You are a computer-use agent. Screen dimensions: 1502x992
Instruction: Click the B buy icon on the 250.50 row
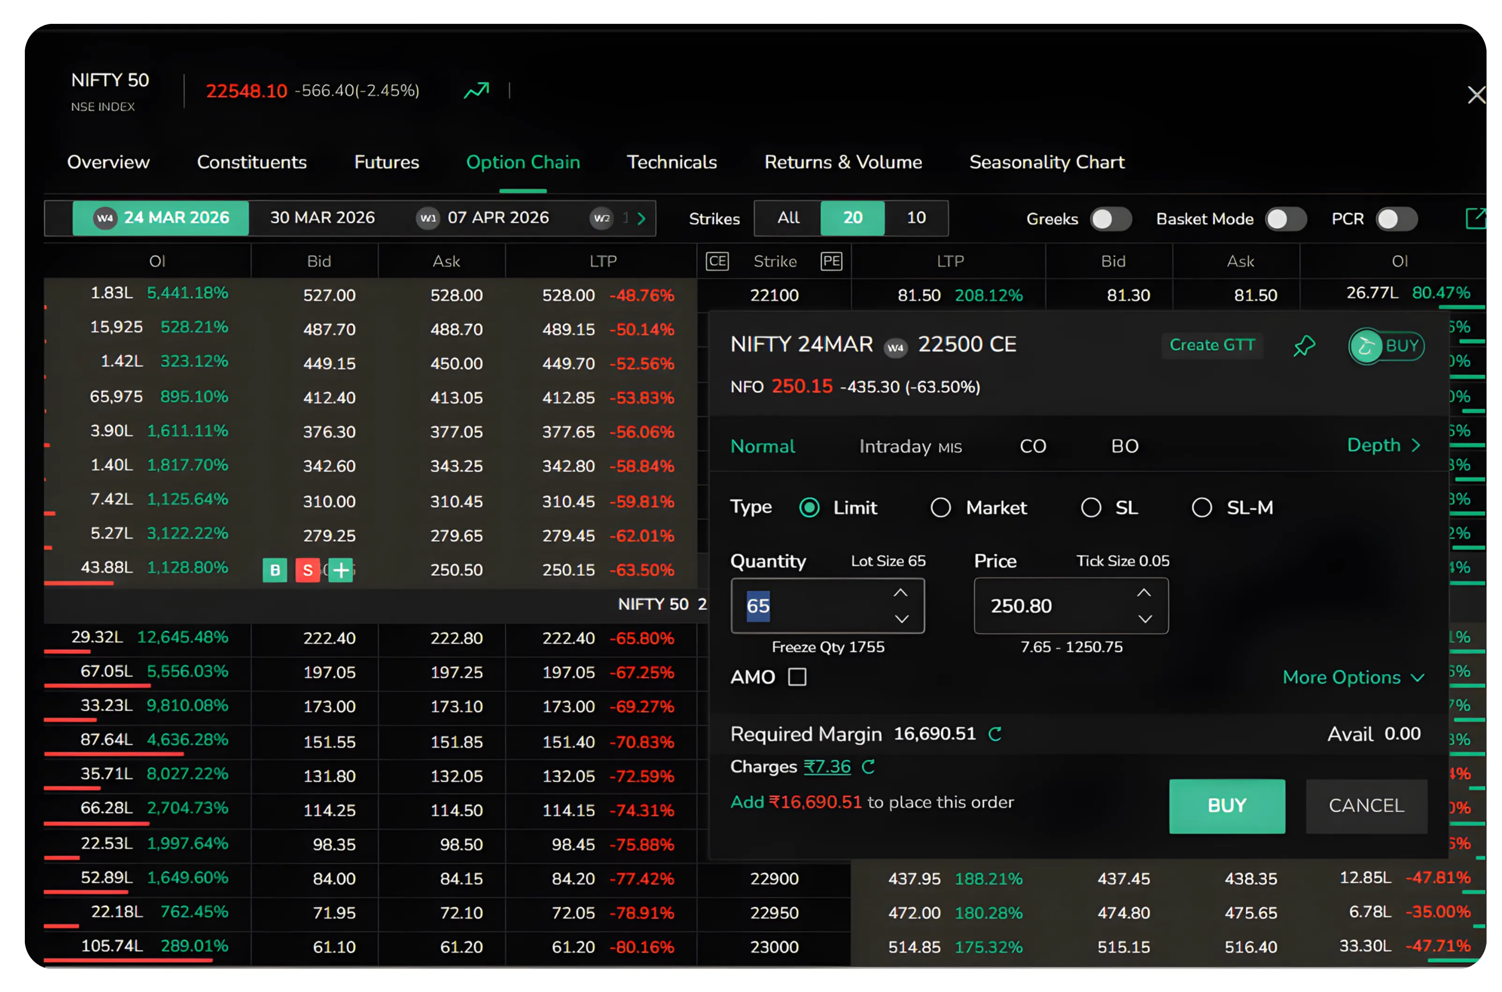click(275, 570)
